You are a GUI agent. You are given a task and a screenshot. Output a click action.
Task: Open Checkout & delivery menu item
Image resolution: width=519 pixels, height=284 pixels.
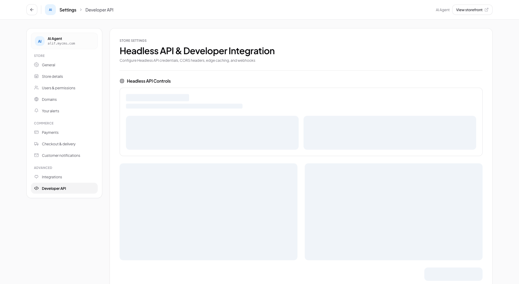64,144
